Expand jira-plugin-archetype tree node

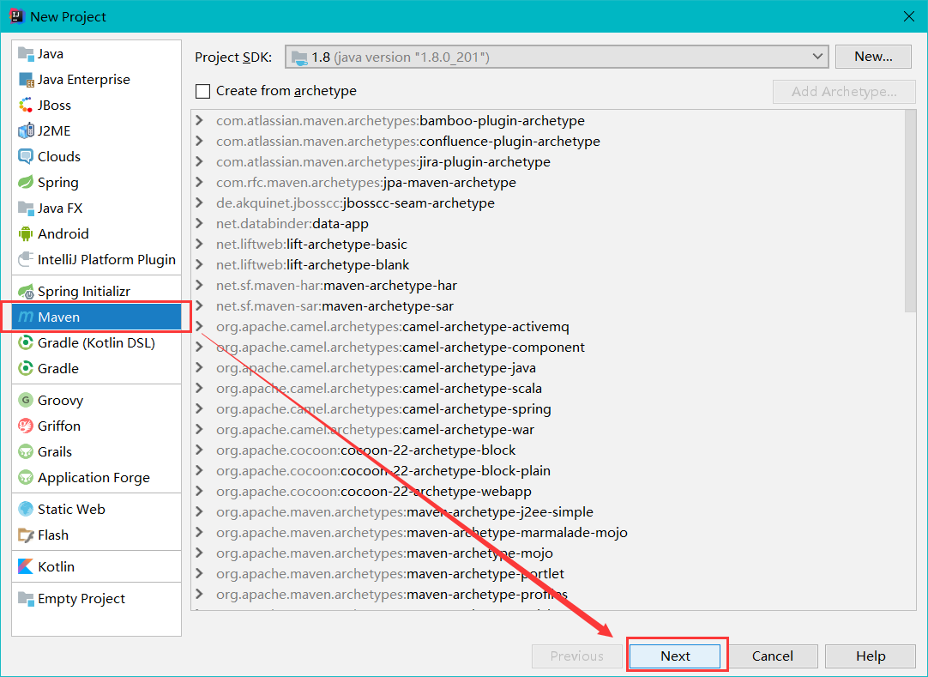pos(200,161)
